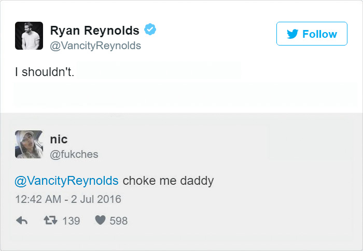This screenshot has width=363, height=251.
Task: Visit the @fukches handle
Action: point(74,154)
